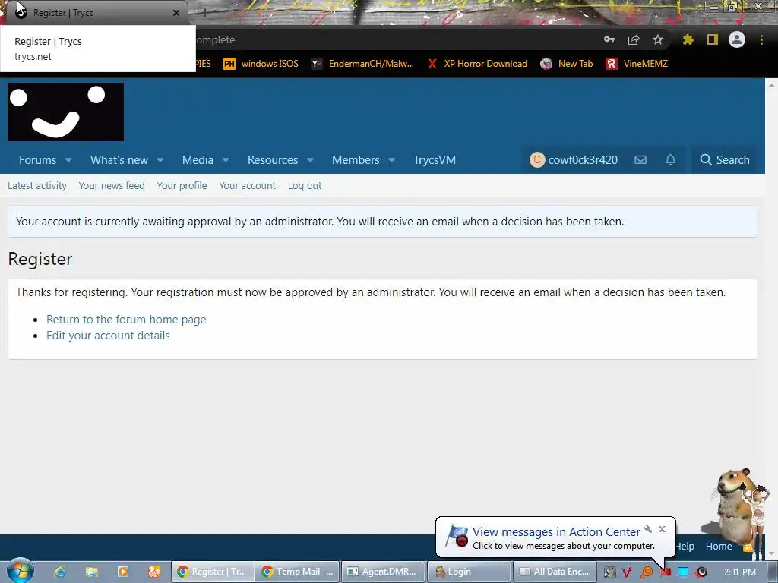Open View messages in Action Center balloon
The image size is (778, 583).
tap(555, 532)
